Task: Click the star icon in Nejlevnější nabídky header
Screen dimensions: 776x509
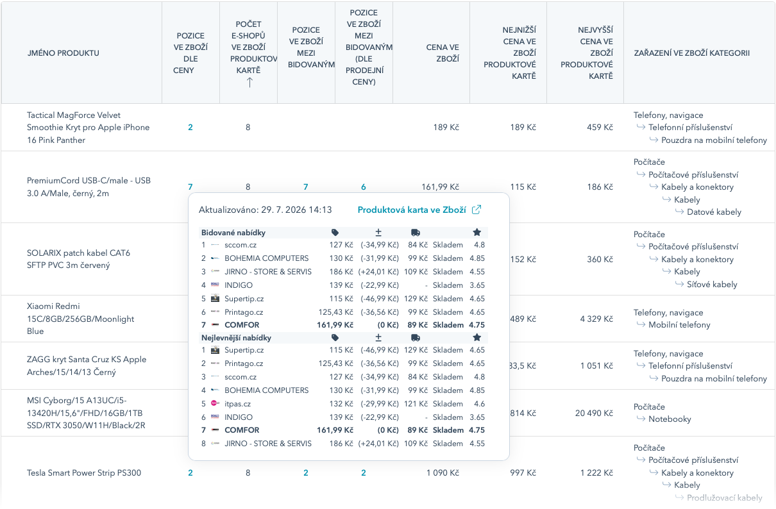Action: [477, 337]
